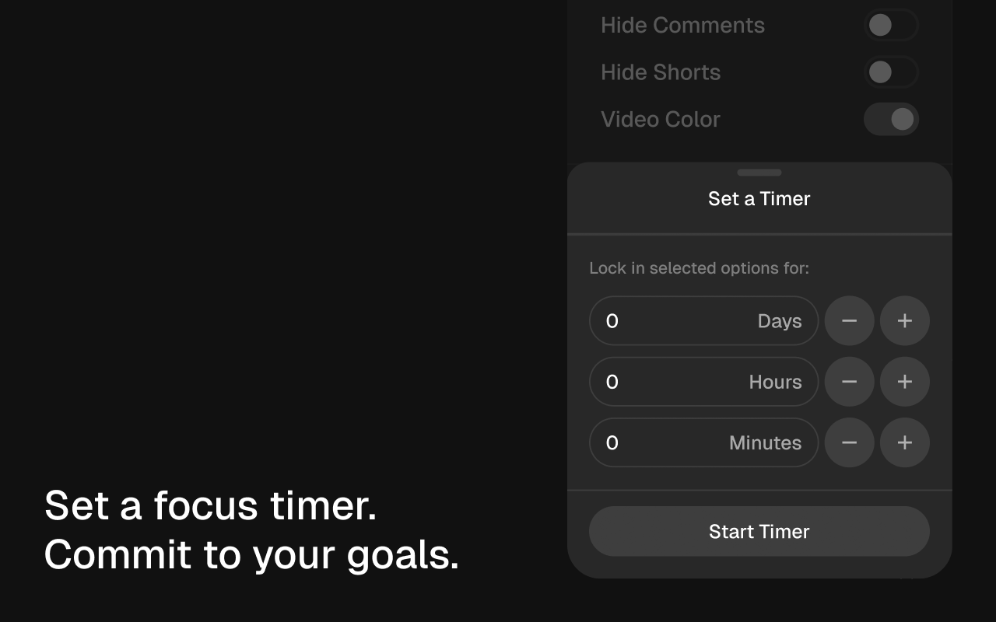Click the Hide Comments text label
The image size is (996, 622).
[x=682, y=25]
